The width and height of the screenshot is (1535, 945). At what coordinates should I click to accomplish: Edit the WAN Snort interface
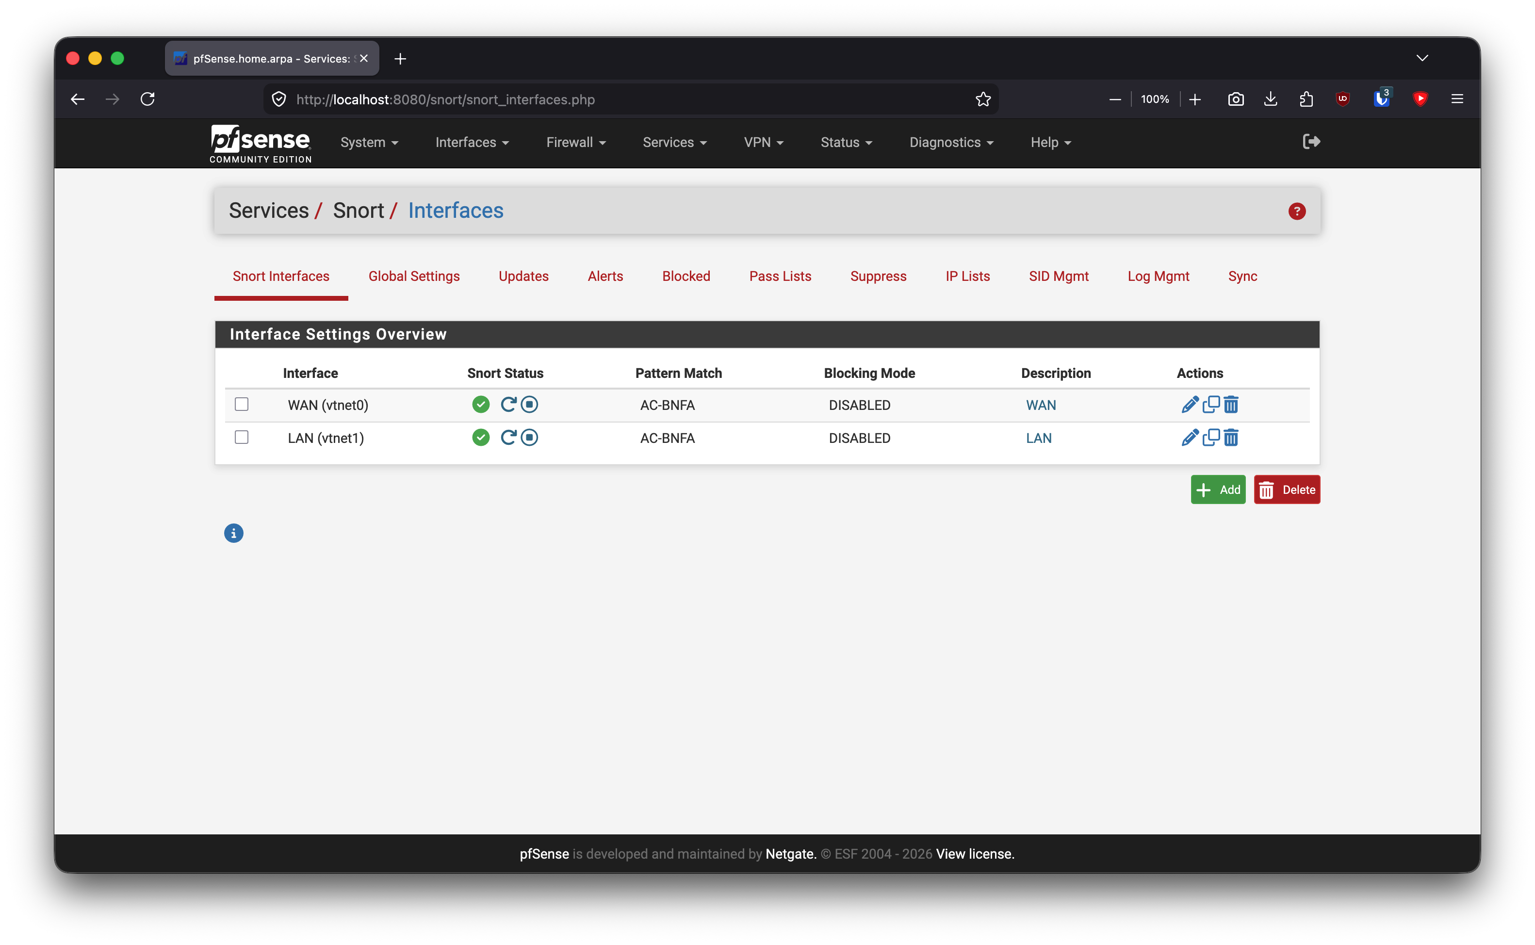1190,405
